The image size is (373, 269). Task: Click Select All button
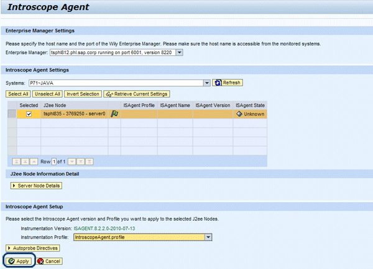[x=18, y=94]
